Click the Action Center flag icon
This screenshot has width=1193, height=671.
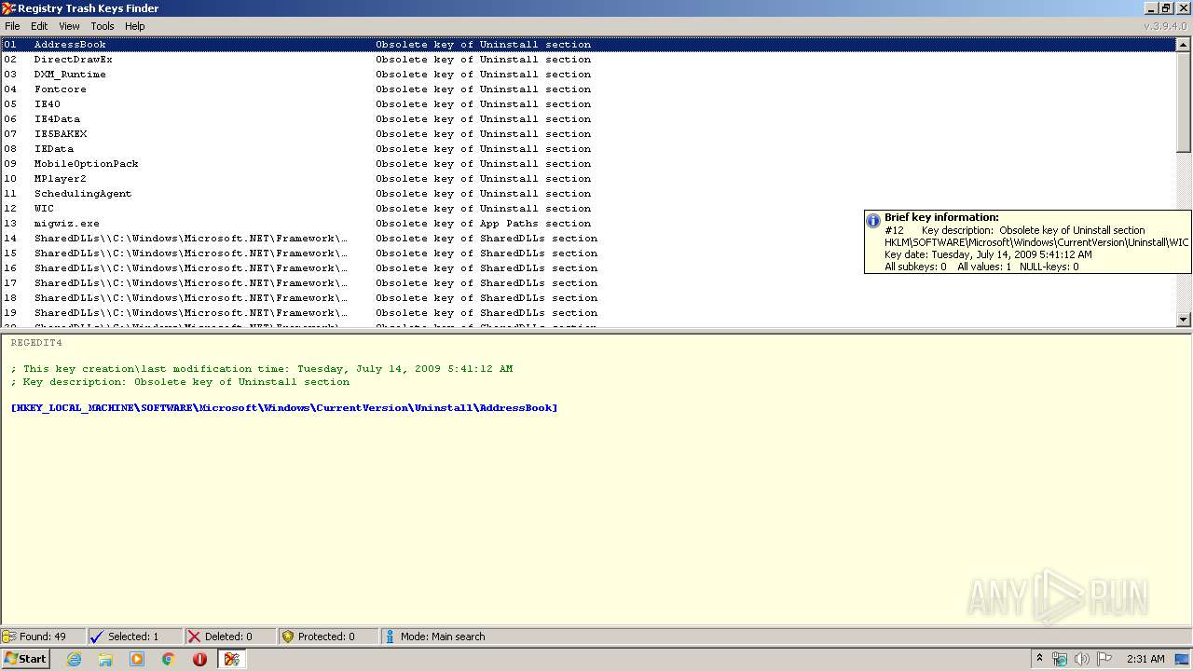[1104, 659]
